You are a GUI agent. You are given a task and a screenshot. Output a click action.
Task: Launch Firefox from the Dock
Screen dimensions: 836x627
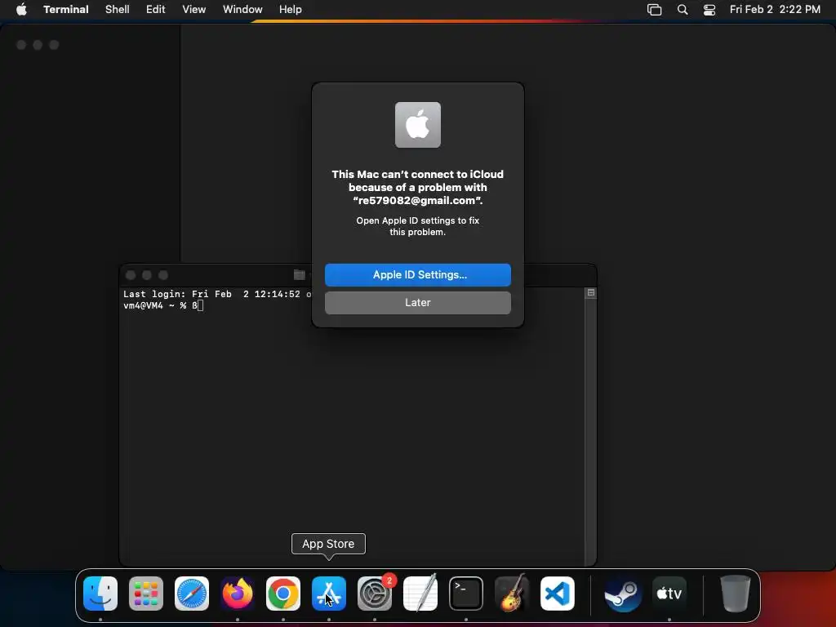tap(238, 594)
